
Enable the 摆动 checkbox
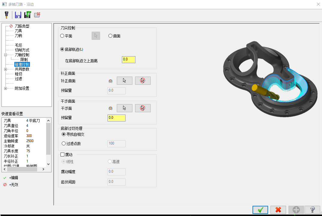(x=62, y=154)
